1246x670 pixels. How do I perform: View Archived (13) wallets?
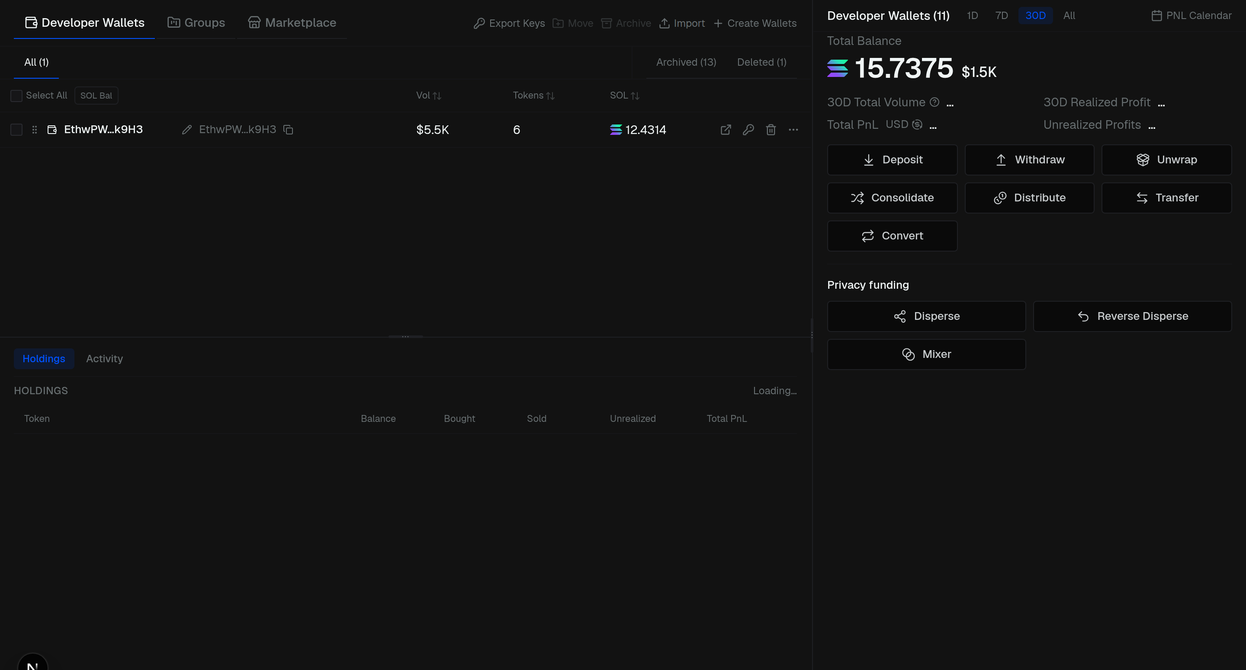[686, 62]
